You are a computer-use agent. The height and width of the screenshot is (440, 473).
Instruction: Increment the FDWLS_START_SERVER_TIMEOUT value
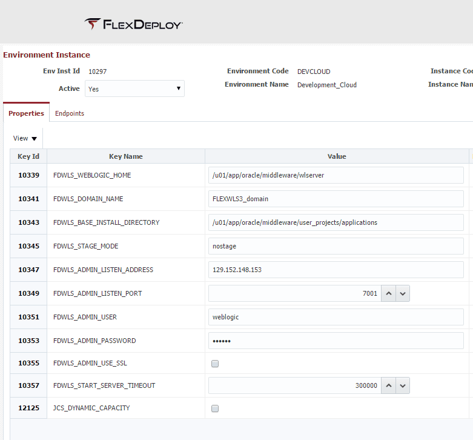(x=389, y=385)
